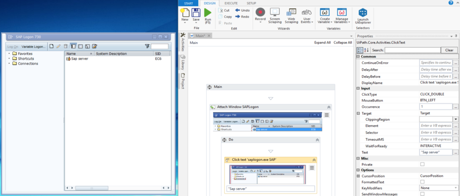This screenshot has width=460, height=196.
Task: Click the filter icon in SAP Logon
Action: click(147, 46)
